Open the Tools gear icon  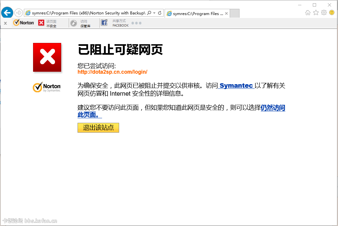pos(324,12)
